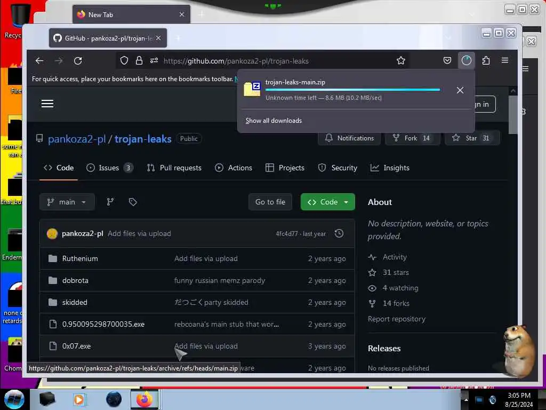Viewport: 546px width, 410px height.
Task: Open the site permissions icon in the address bar
Action: [154, 61]
